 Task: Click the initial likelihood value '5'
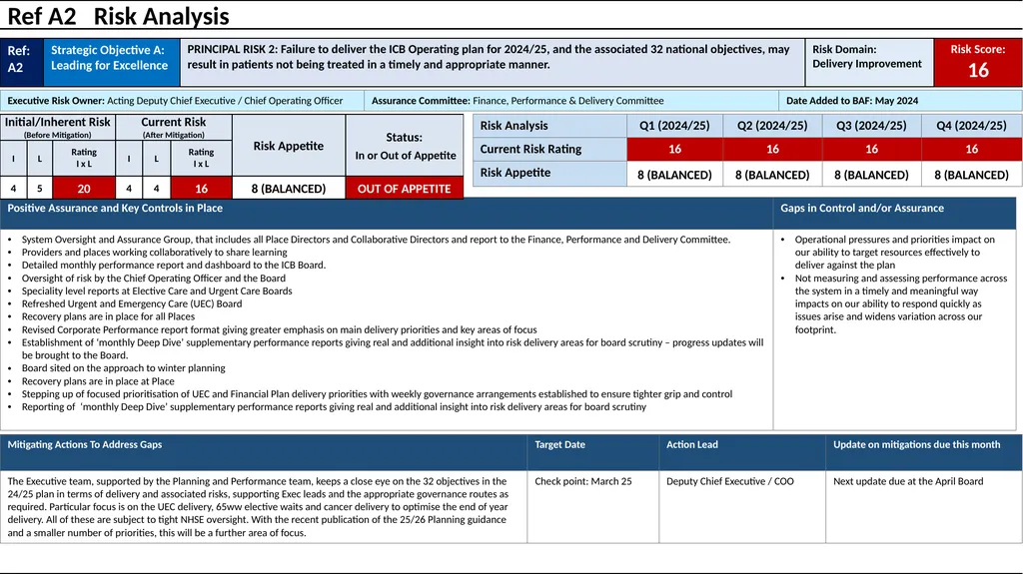40,188
